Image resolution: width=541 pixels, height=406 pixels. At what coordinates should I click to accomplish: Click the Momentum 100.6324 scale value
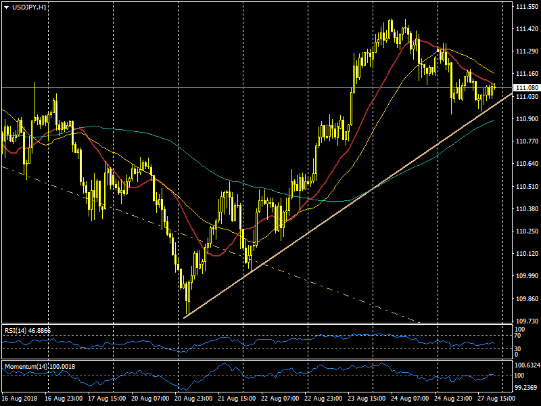[527, 365]
